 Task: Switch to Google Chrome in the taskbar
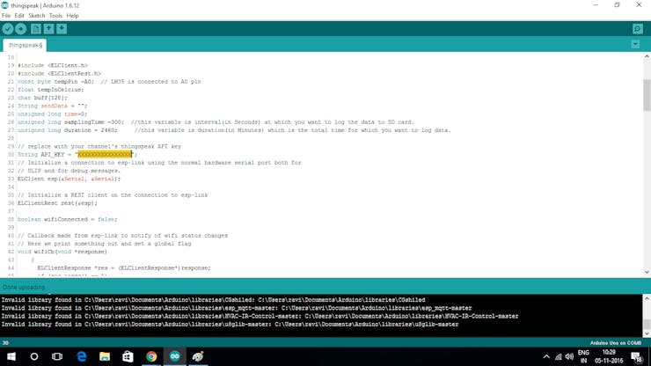click(151, 356)
